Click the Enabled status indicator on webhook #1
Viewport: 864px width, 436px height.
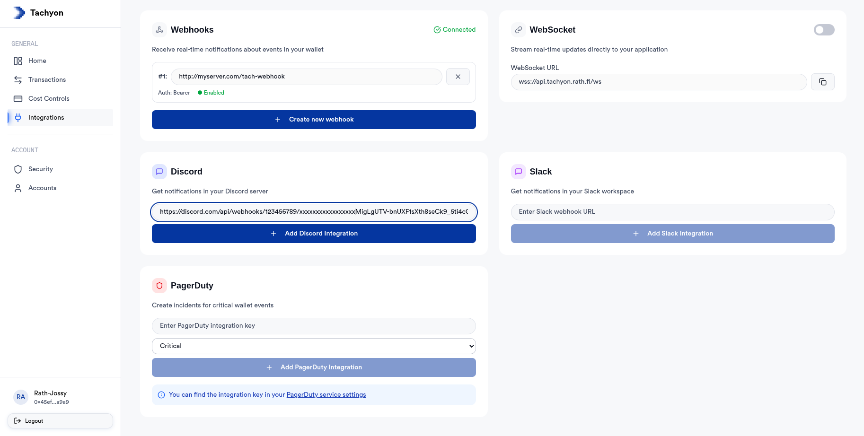tap(211, 92)
